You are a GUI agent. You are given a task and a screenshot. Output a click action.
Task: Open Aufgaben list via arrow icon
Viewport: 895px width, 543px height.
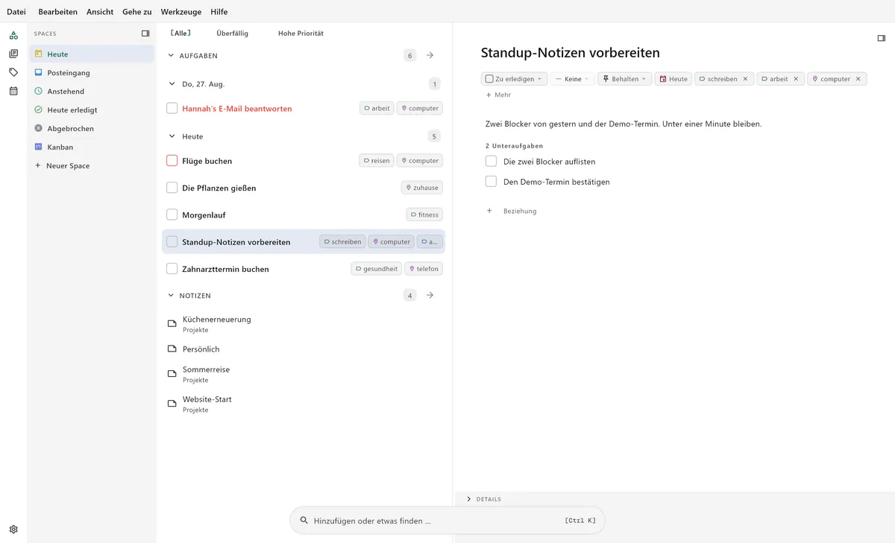pos(430,55)
